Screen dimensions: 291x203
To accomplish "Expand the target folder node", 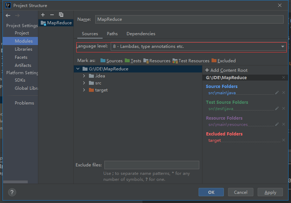I will coord(84,90).
